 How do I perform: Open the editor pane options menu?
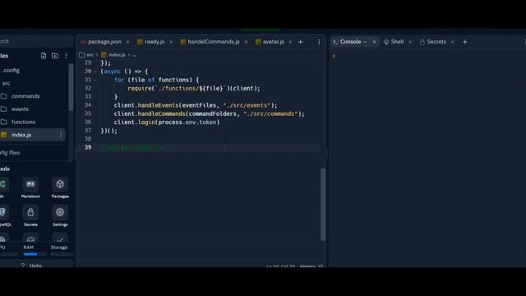click(319, 42)
